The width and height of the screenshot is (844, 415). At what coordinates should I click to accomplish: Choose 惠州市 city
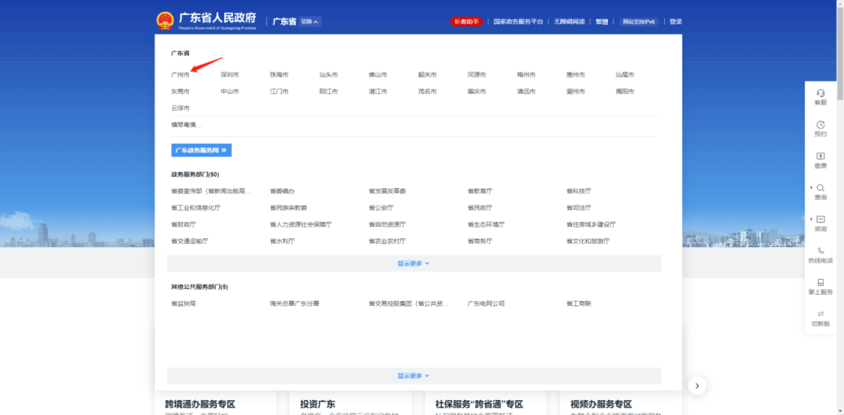575,75
